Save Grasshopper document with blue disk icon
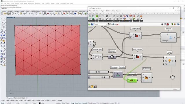 coord(92,24)
